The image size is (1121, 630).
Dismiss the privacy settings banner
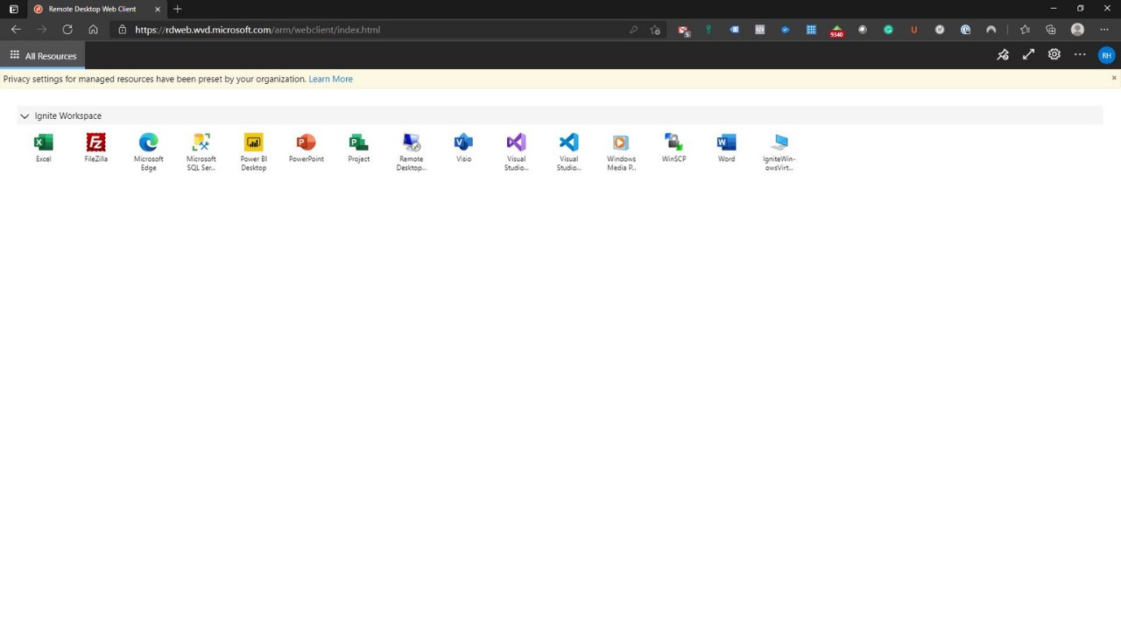[1114, 78]
